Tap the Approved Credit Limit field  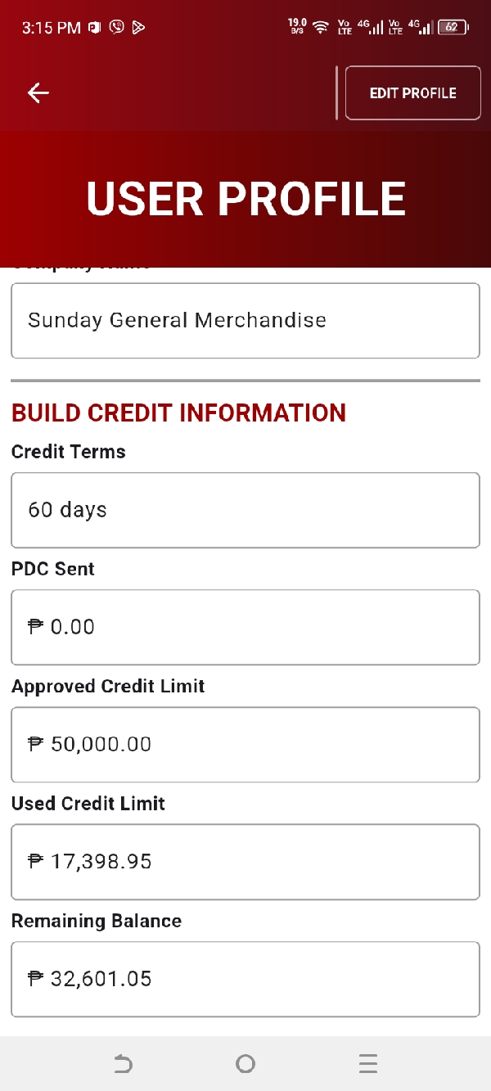245,744
